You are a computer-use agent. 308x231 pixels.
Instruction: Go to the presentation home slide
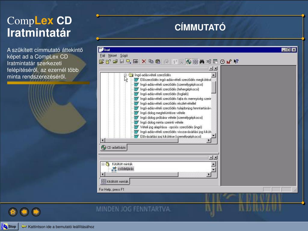pyautogui.click(x=13, y=212)
